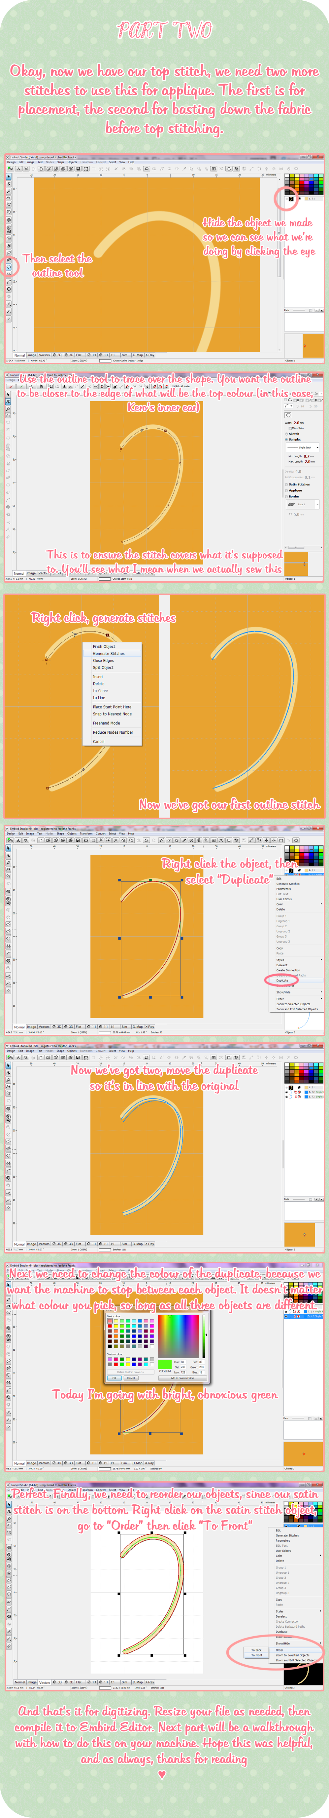Switch to the Normal view tab in first screenshot
329x1818 pixels.
point(19,355)
